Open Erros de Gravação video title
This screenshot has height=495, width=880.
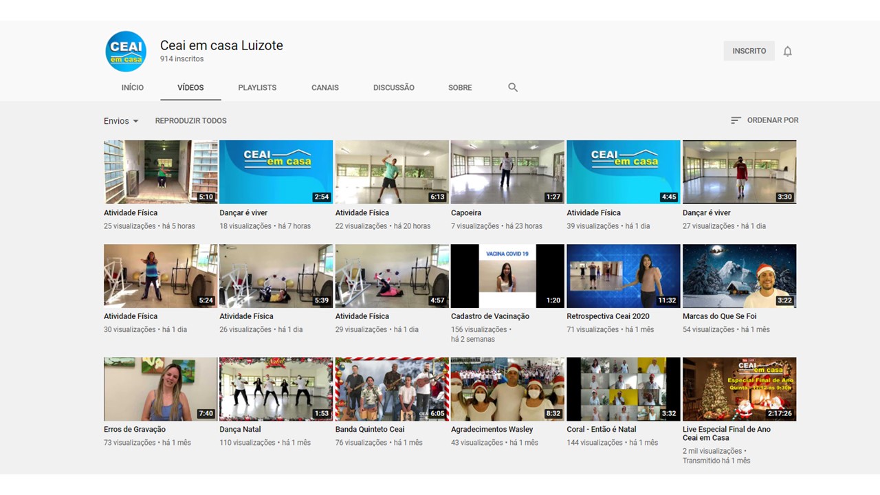tap(135, 430)
